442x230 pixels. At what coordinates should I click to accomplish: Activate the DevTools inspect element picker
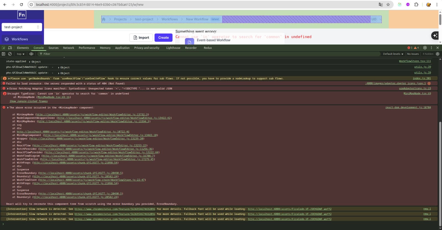coord(4,48)
